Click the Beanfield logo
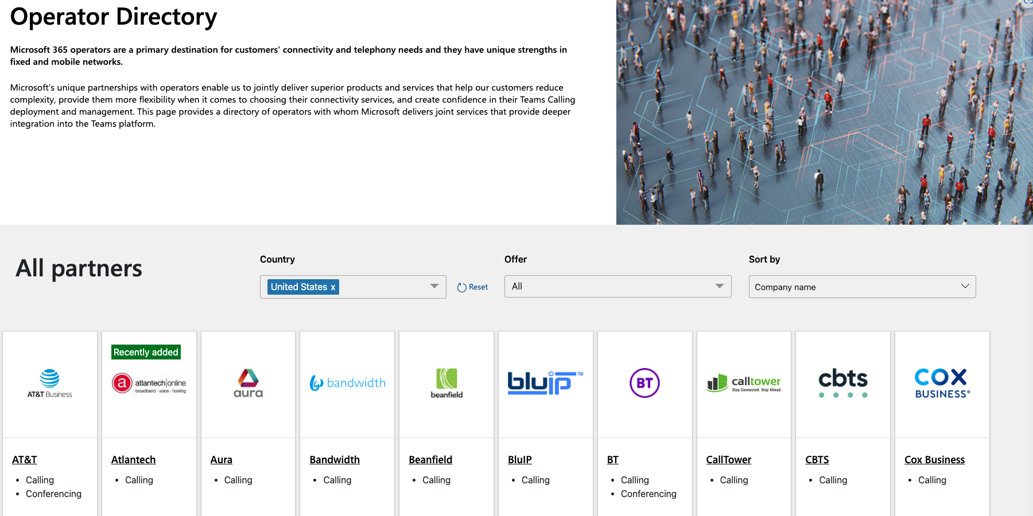1033x516 pixels. click(446, 383)
